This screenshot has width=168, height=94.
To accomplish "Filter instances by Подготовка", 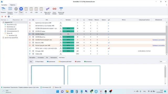I will coord(39,62).
